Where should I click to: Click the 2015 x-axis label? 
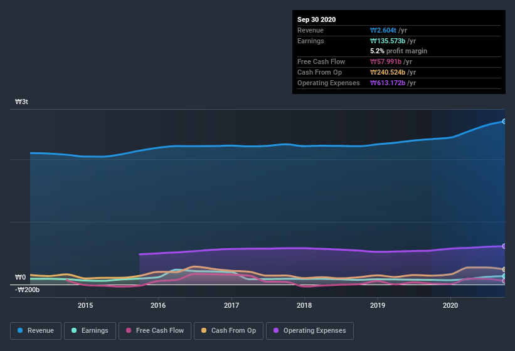(85, 305)
